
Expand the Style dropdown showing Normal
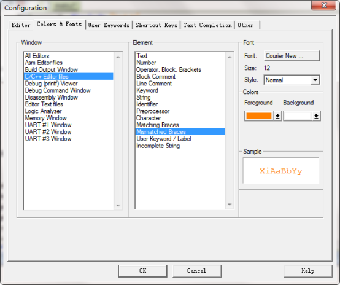click(292, 80)
